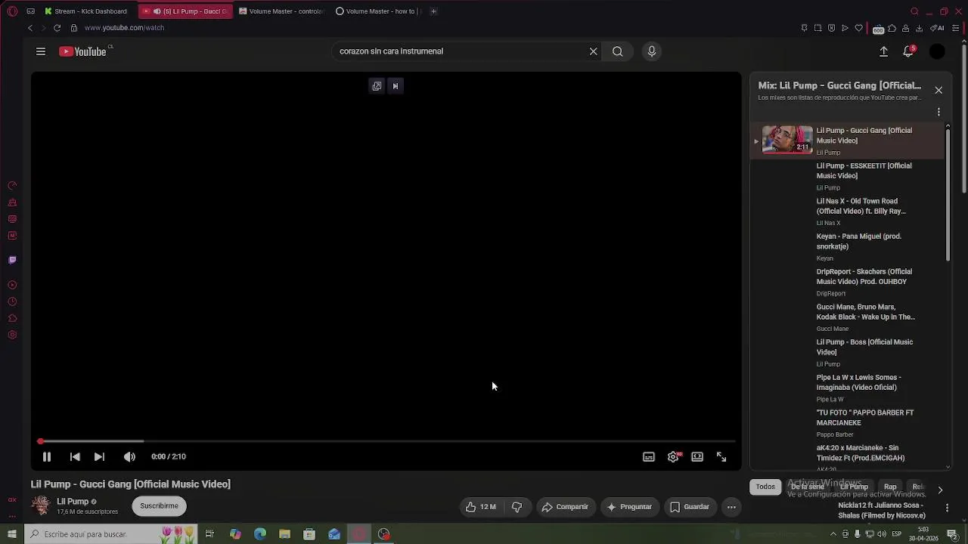Pause the video
Screen dimensions: 968x544
click(46, 456)
